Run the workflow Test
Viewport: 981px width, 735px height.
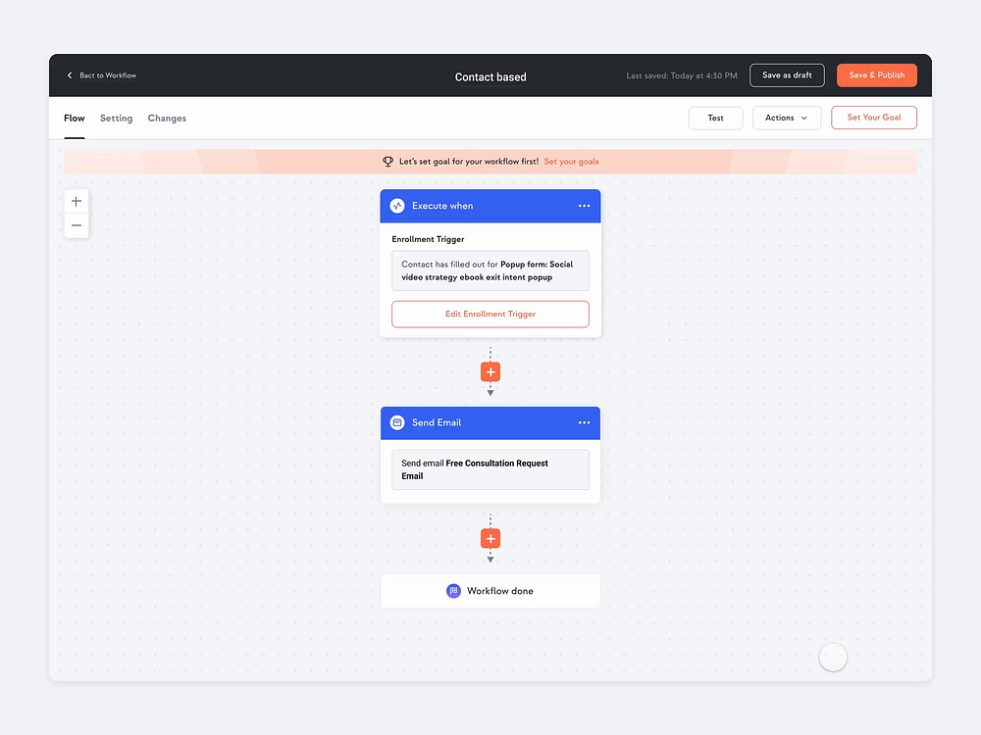pos(715,118)
